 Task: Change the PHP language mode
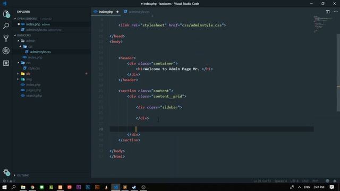tap(315, 181)
